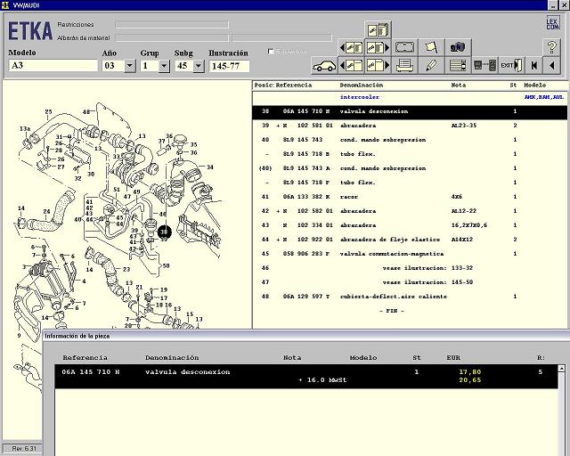Select row 42 abrazadera AL12-22

410,211
